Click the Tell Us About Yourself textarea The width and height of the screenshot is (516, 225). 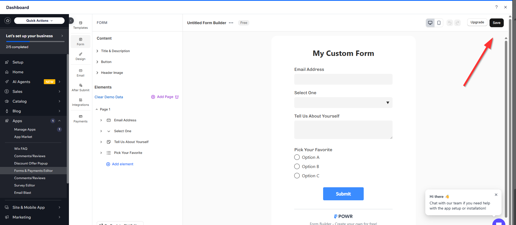tap(343, 130)
